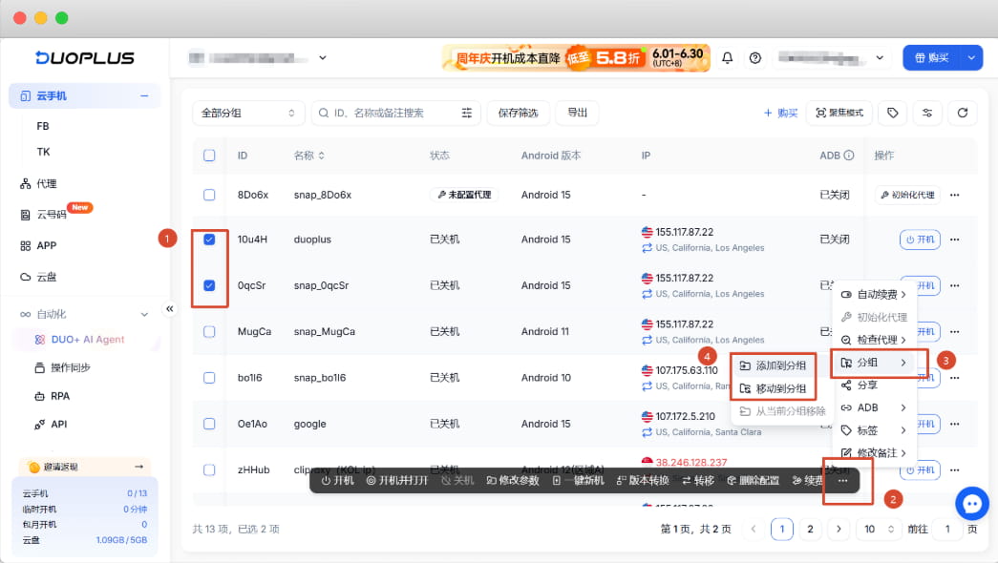Choose 检查代理 in context menu

[873, 340]
